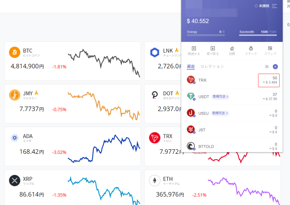Expand 取得方法 next to USDJ

click(x=220, y=113)
